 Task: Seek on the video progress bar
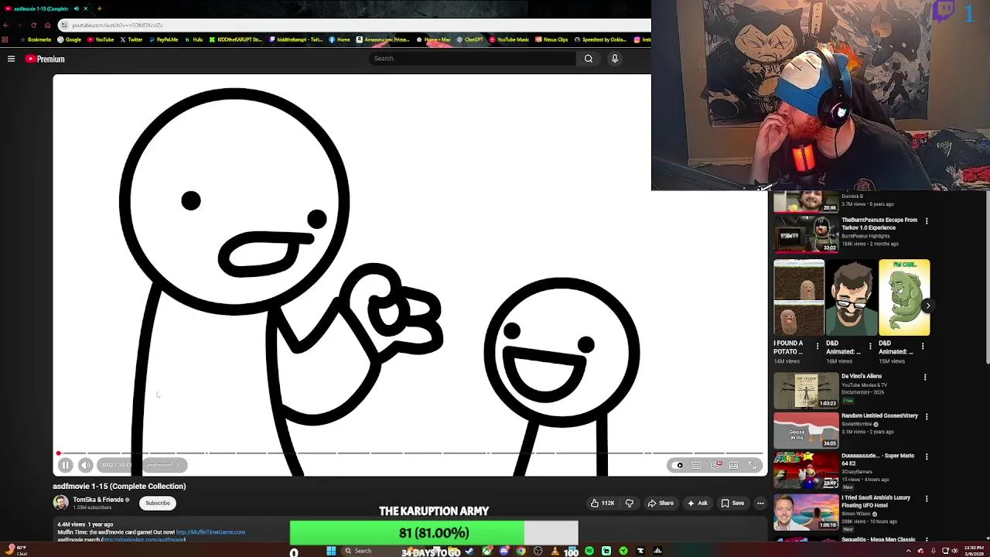410,453
